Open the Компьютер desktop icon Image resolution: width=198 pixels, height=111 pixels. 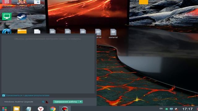[x=7, y=18]
